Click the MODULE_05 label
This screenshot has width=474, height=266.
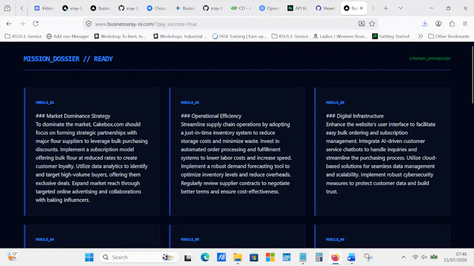tap(190, 239)
